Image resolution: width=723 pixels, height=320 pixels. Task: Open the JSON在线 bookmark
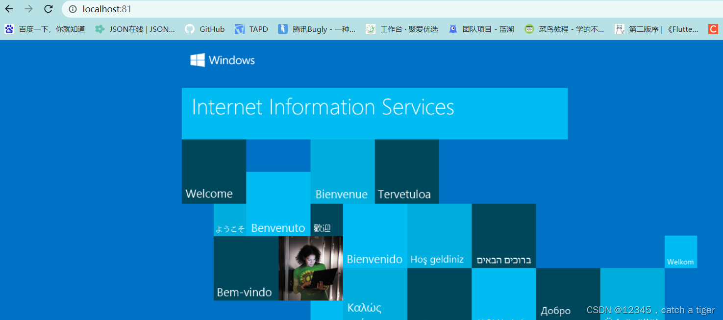pyautogui.click(x=142, y=29)
